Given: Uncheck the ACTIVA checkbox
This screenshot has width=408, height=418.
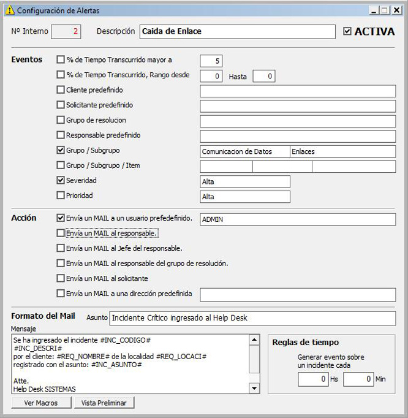Looking at the screenshot, I should 347,31.
